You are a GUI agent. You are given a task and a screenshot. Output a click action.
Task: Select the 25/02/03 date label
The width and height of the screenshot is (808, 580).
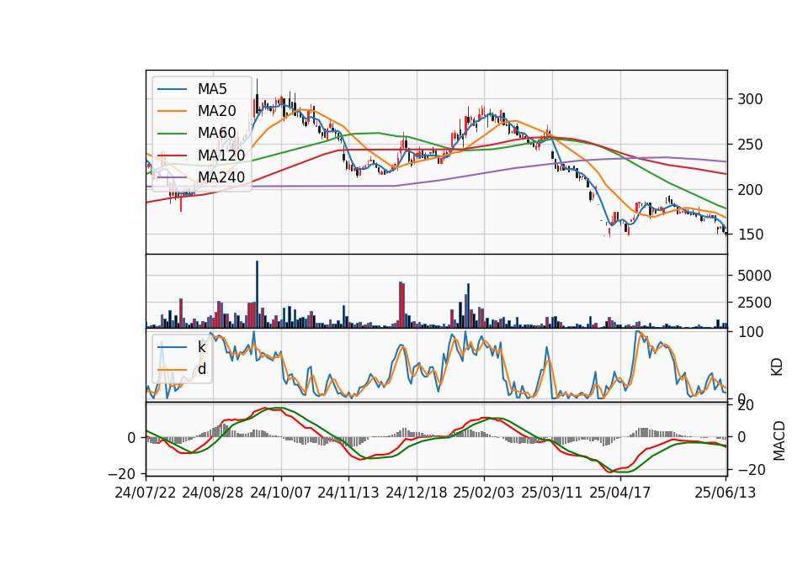pyautogui.click(x=484, y=493)
